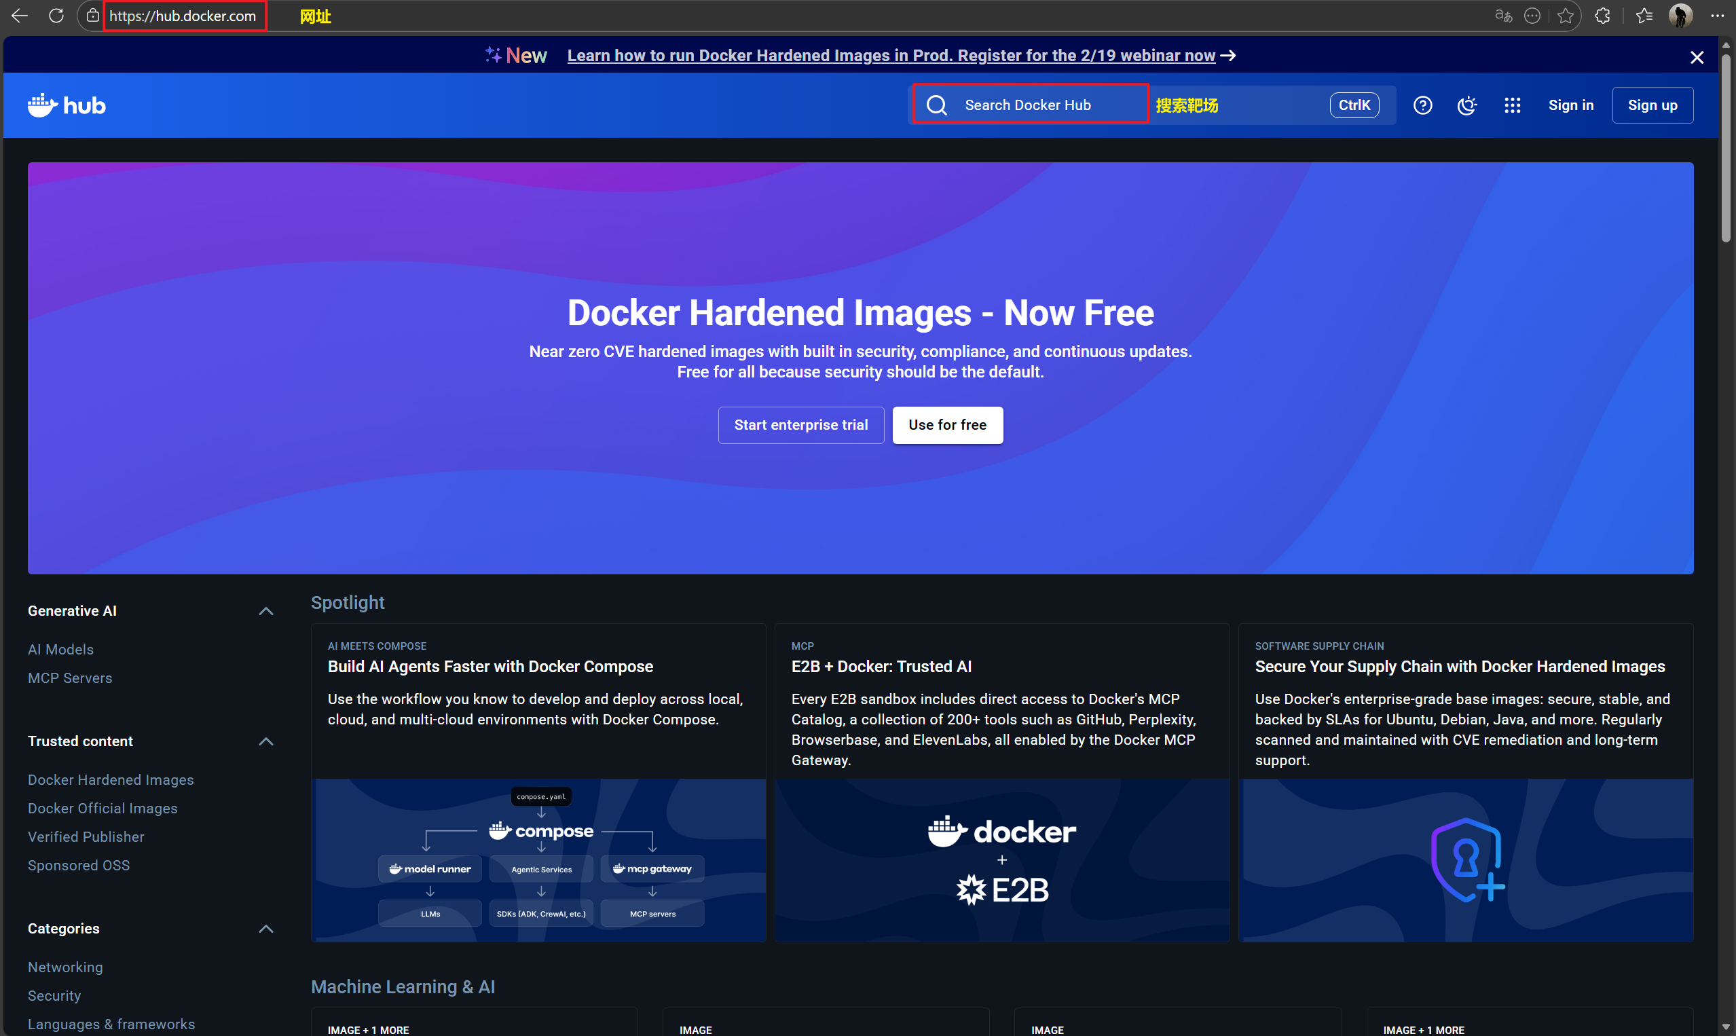
Task: Open the help question mark icon
Action: pyautogui.click(x=1422, y=105)
